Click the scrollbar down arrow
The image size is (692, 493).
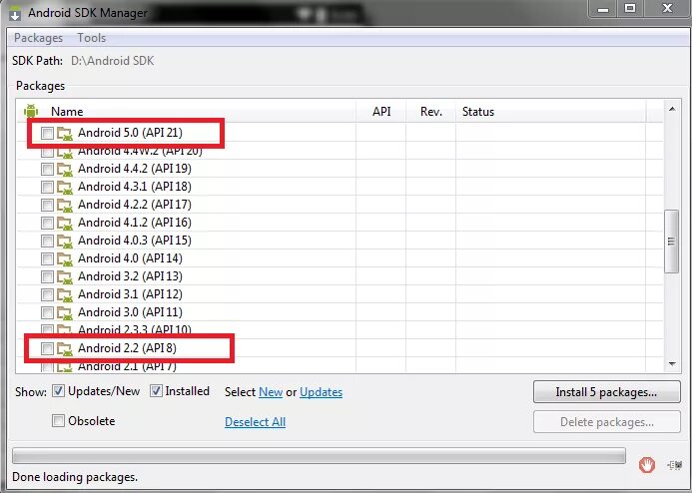point(672,364)
